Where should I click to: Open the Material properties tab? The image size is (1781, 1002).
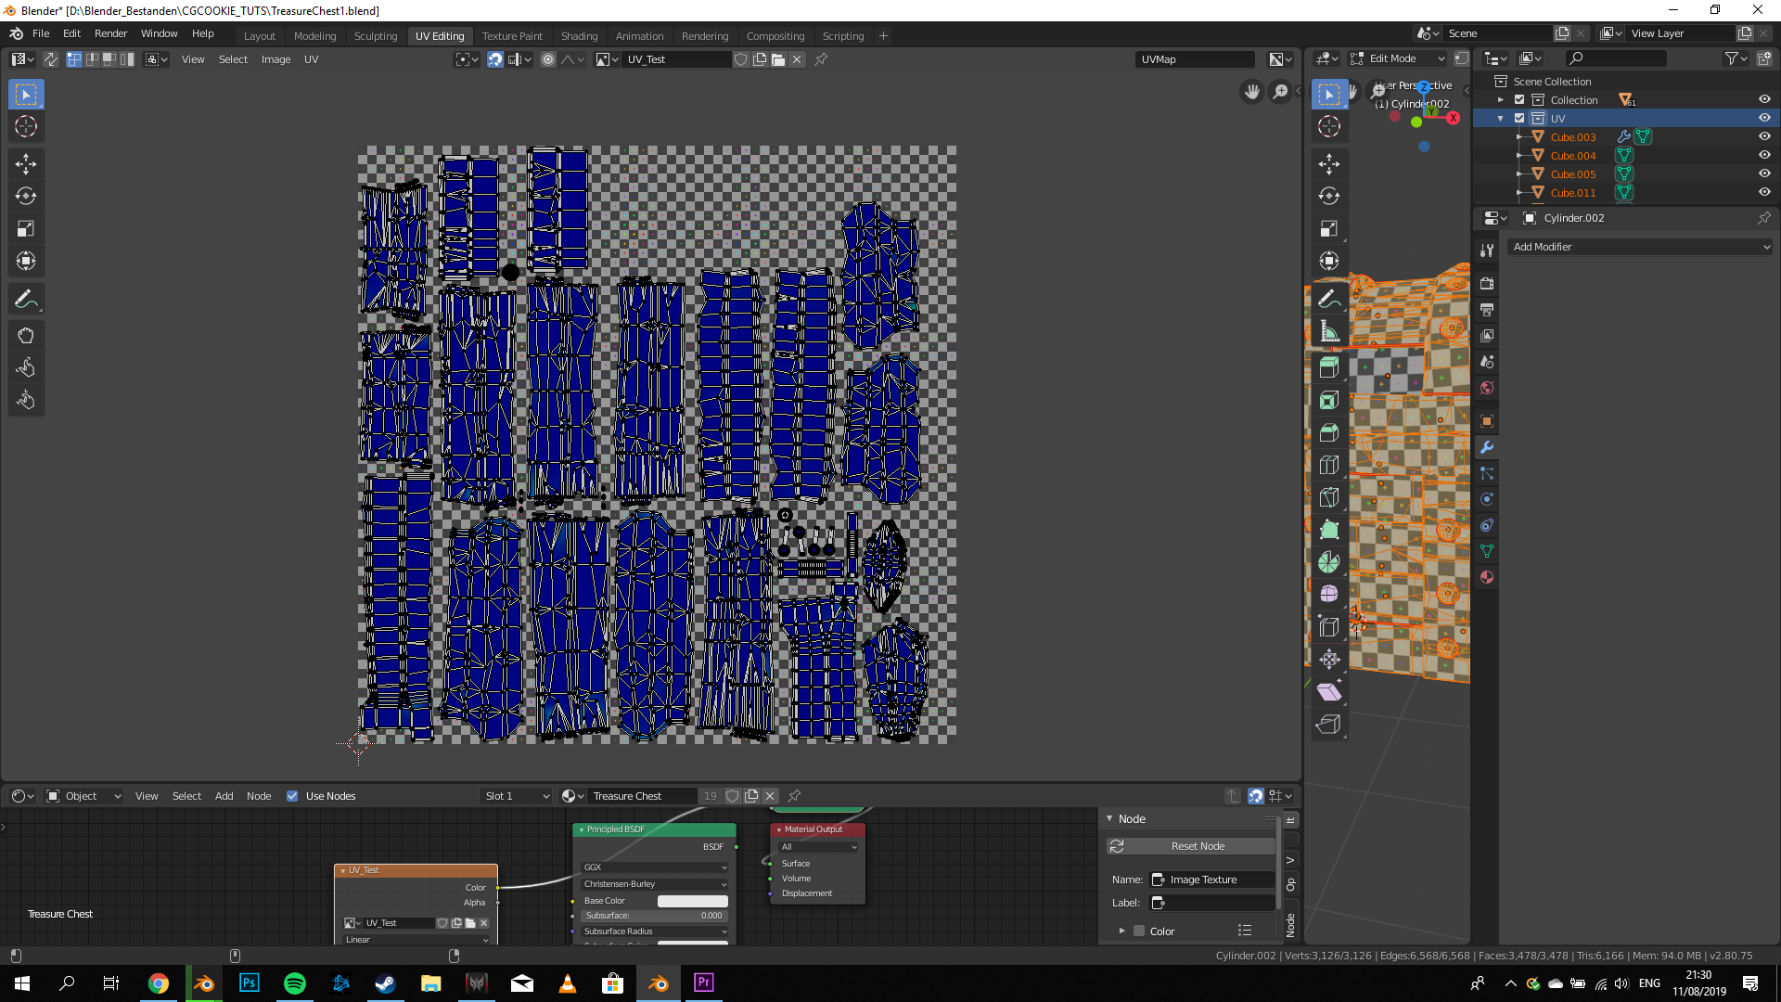(x=1487, y=577)
